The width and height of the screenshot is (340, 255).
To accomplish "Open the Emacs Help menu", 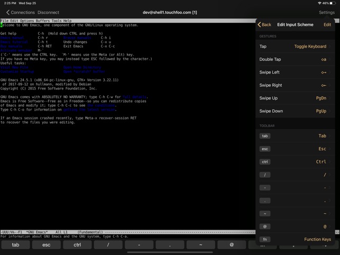I will 68,21.
